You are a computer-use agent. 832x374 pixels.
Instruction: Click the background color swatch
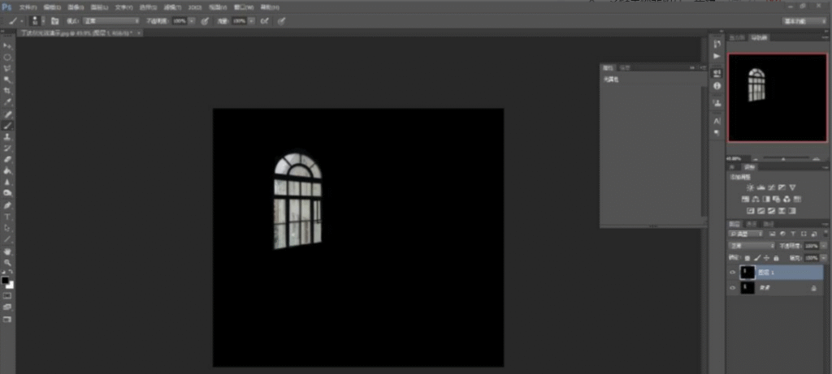(x=10, y=285)
